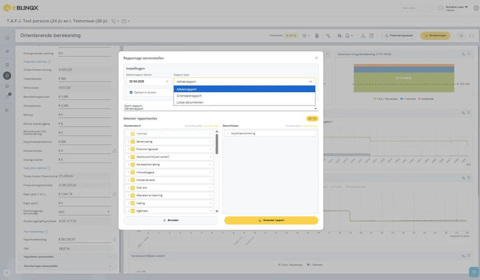This screenshot has height=280, width=480.
Task: Open the Berekeningen button in toolbar
Action: click(x=435, y=36)
